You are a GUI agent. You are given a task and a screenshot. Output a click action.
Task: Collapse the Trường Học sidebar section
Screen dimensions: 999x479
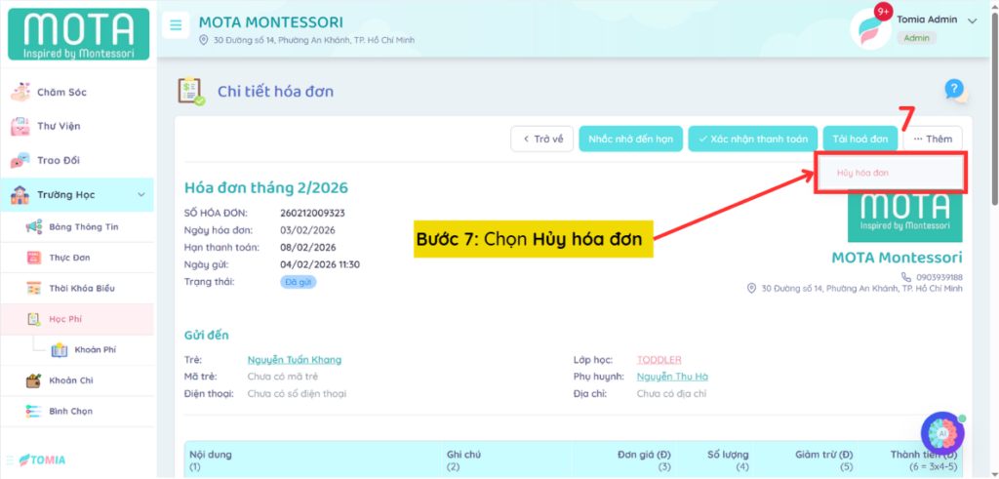click(141, 195)
